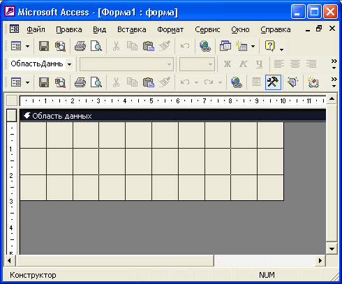Click the Paste clipboard icon in top toolbar
Screen dimensions: 342x284
tap(149, 46)
